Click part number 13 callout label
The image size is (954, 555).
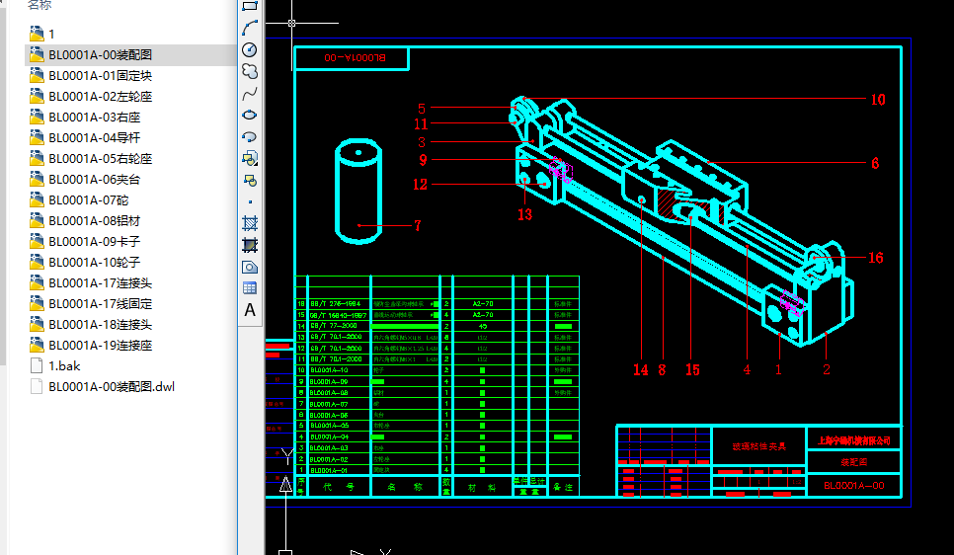click(524, 214)
